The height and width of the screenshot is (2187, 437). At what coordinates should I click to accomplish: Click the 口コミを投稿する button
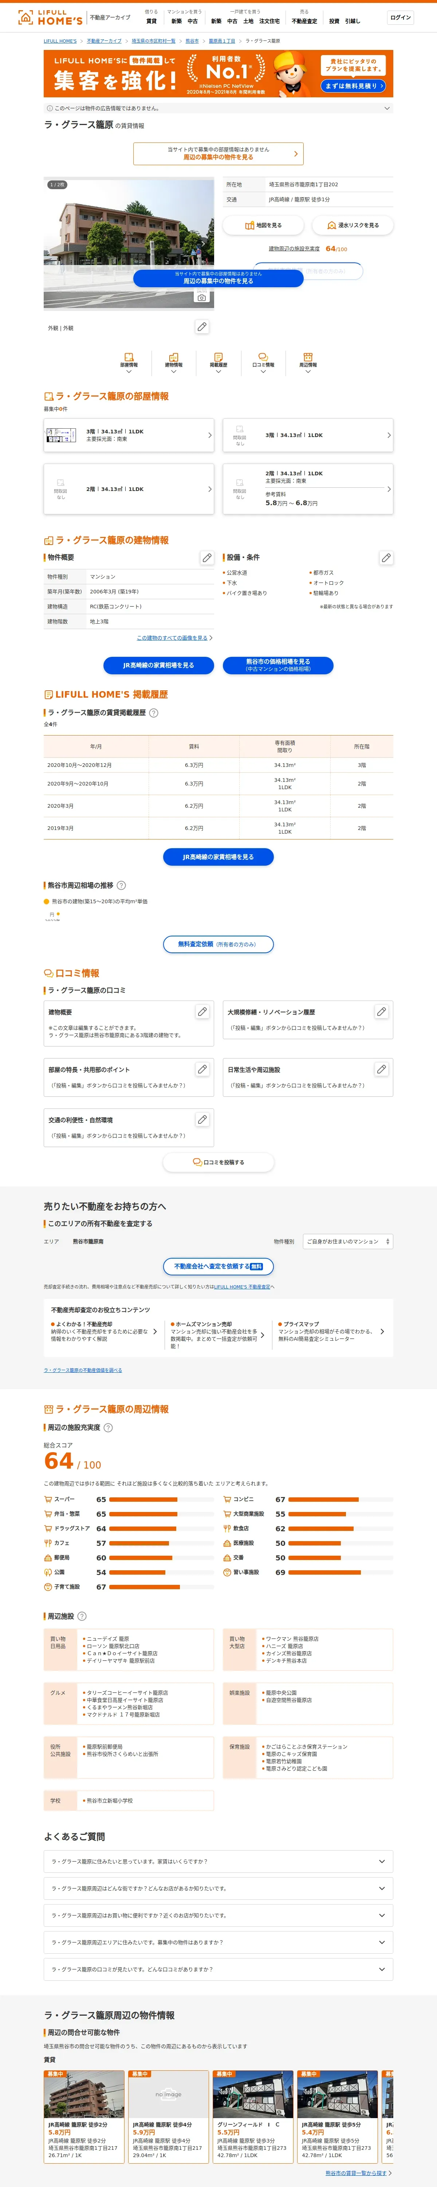[x=218, y=1162]
